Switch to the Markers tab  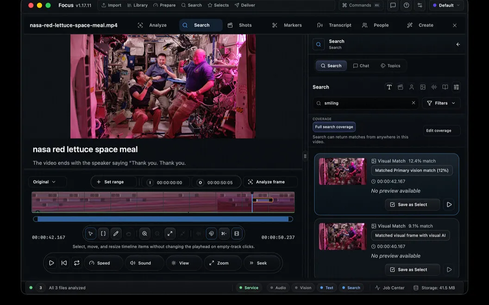tap(287, 25)
